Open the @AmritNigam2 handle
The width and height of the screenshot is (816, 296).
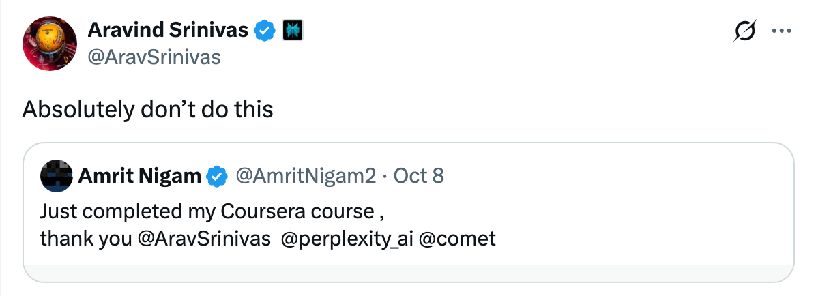[x=305, y=176]
